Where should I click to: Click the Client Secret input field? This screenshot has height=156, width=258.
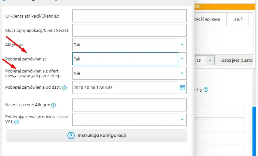(129, 30)
